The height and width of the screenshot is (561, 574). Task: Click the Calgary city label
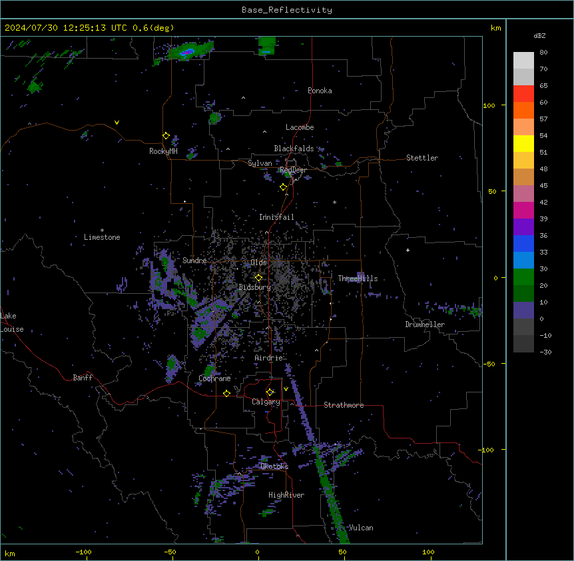click(266, 402)
